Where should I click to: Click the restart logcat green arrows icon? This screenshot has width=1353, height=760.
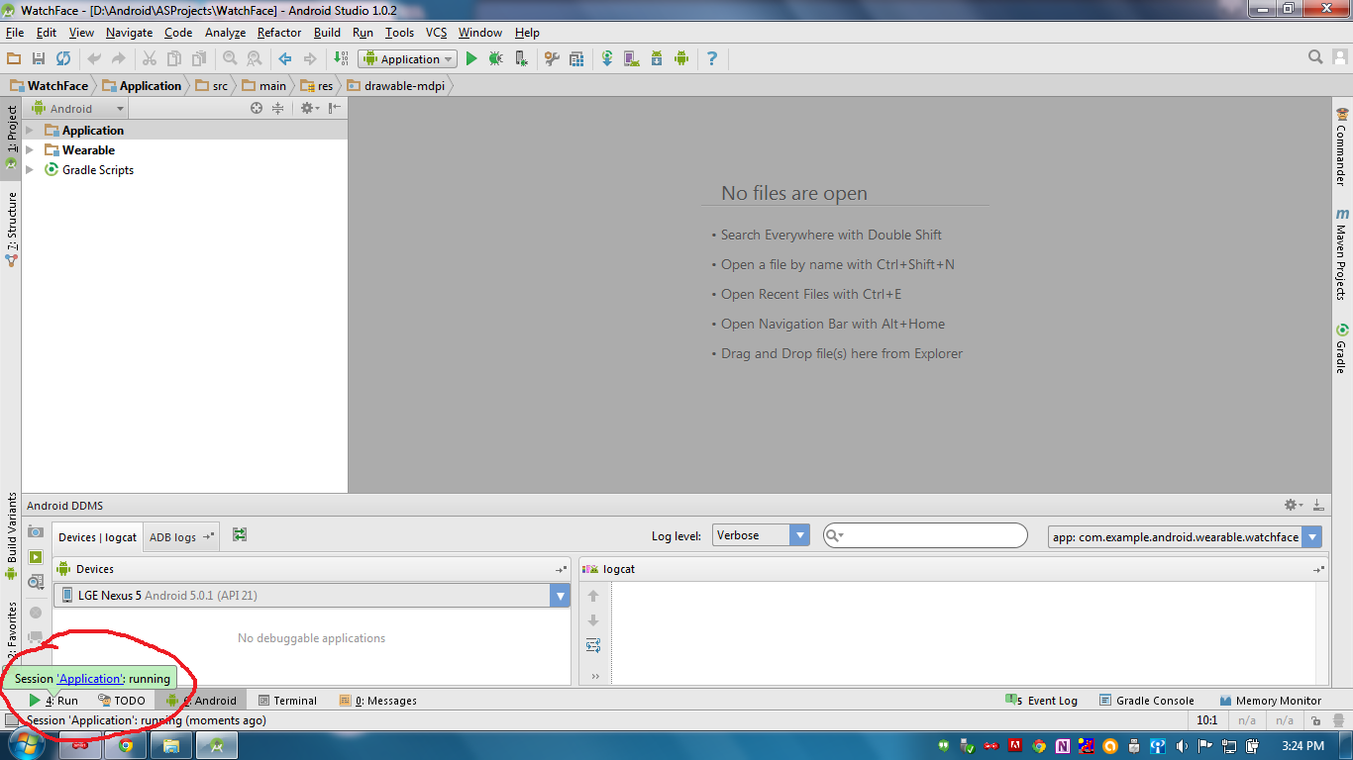coord(240,535)
